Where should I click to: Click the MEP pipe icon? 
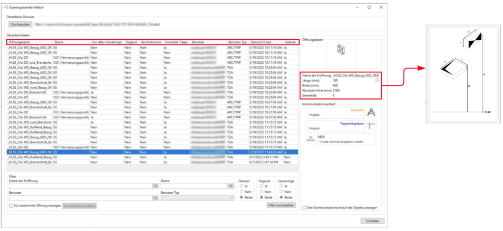tap(310, 139)
